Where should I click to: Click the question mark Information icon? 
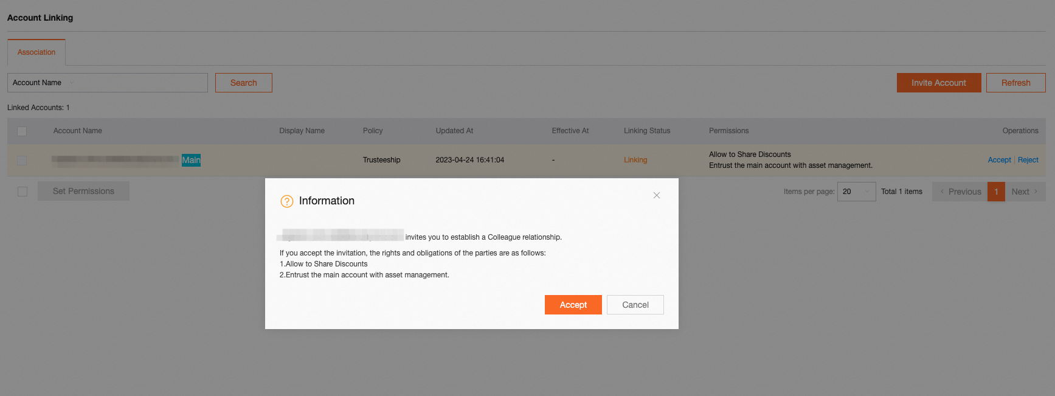[x=286, y=201]
